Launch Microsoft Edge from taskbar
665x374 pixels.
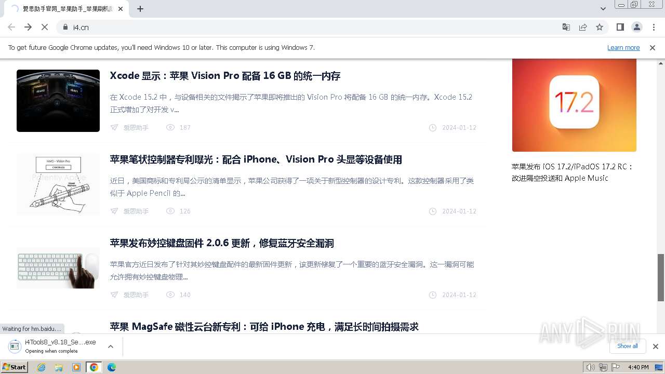pos(112,367)
